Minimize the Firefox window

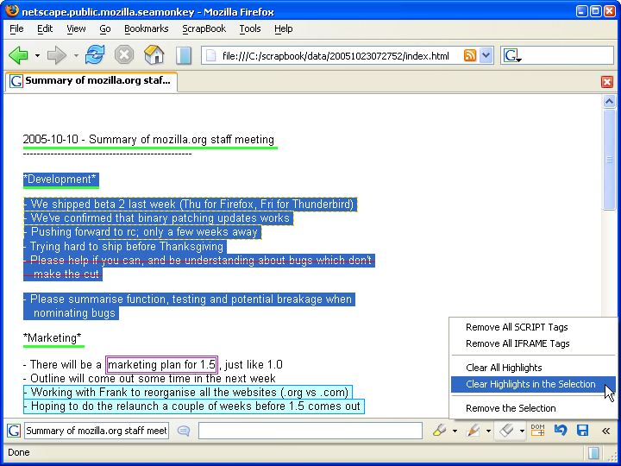(582, 11)
